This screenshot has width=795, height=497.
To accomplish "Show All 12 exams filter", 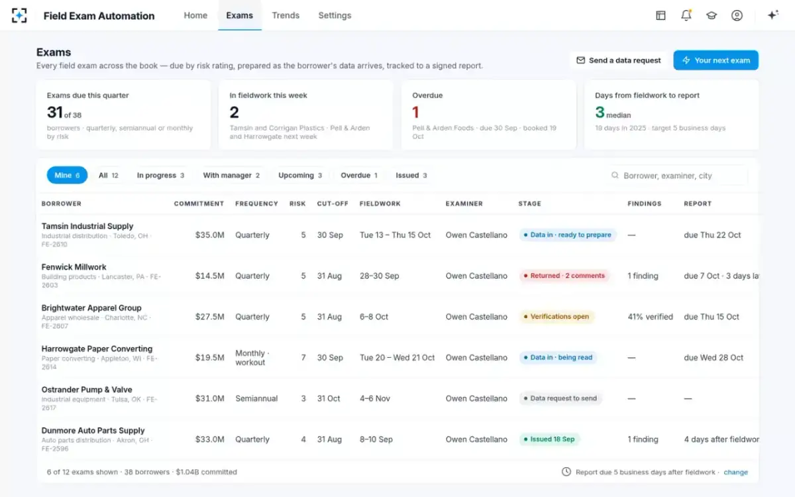I will (109, 175).
